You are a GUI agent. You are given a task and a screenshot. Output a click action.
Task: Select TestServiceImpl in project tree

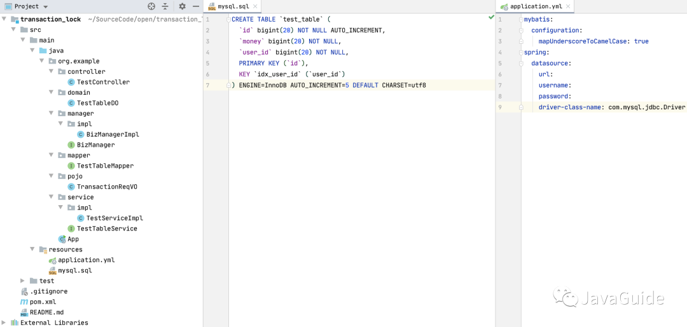[x=114, y=218]
